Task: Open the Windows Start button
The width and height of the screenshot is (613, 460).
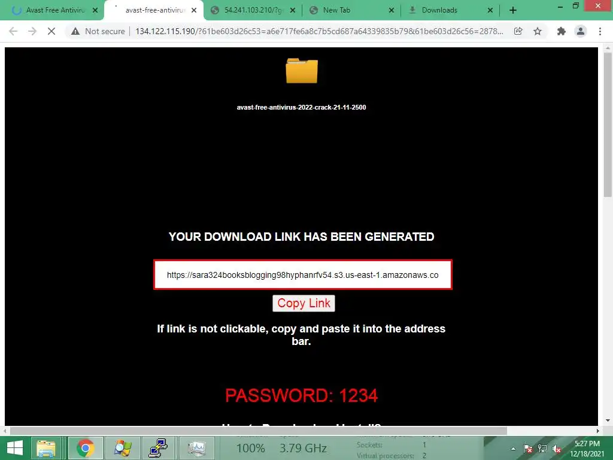Action: click(15, 448)
